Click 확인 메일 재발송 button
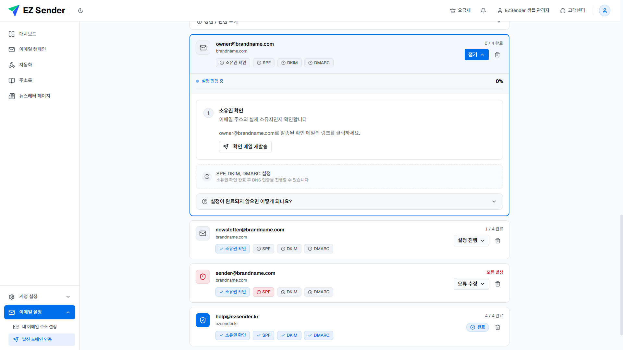This screenshot has width=623, height=350. (245, 146)
